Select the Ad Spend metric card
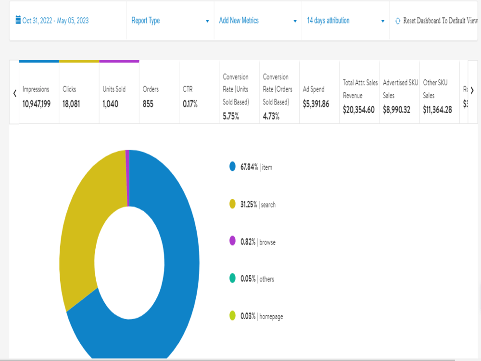This screenshot has width=481, height=361. point(320,92)
